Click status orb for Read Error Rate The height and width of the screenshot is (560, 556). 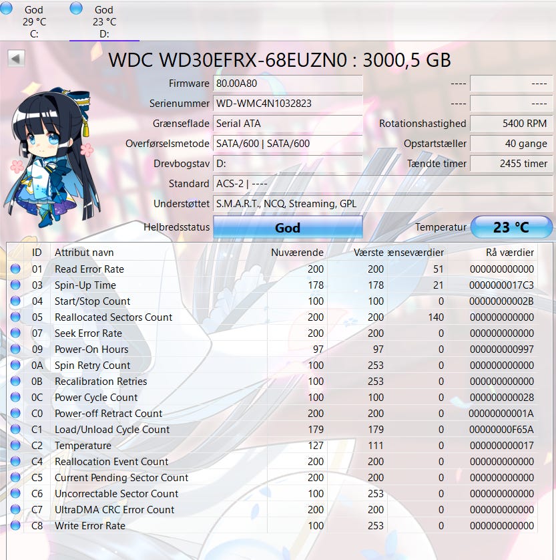[x=15, y=269]
